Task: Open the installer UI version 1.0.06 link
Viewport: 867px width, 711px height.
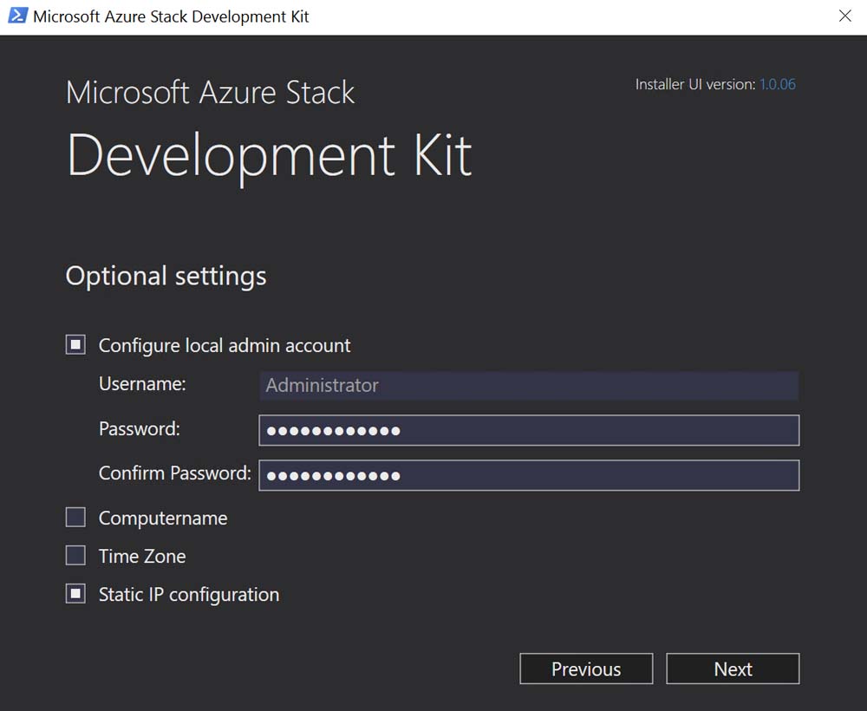Action: [777, 84]
